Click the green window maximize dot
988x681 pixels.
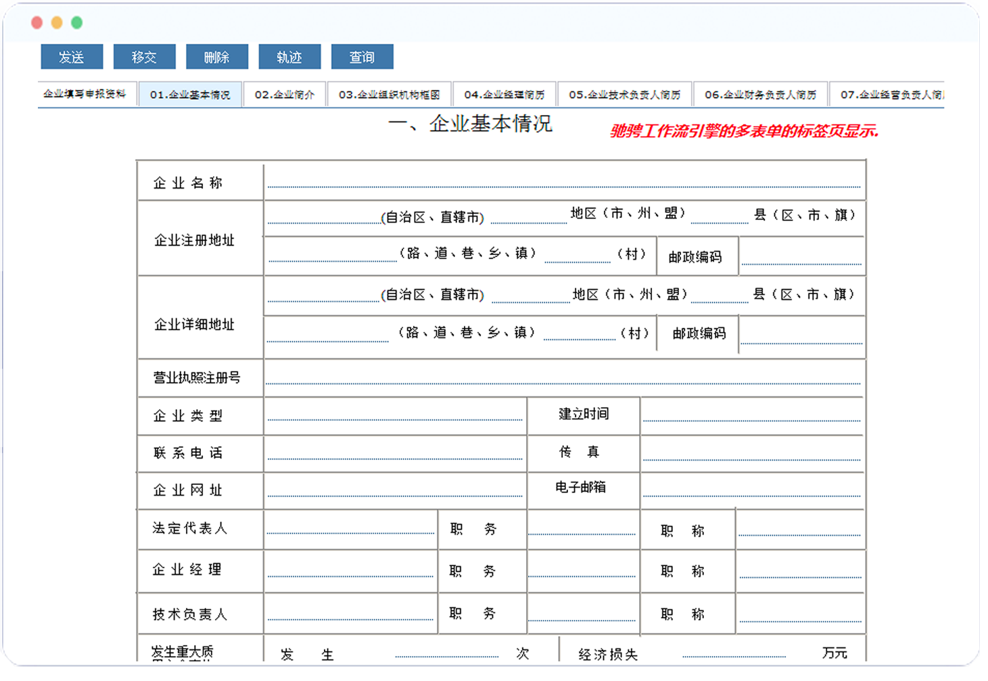coord(77,23)
